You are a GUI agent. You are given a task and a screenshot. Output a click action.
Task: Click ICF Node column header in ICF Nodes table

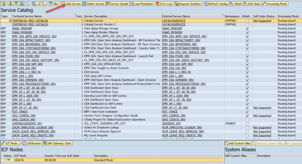pos(29,156)
